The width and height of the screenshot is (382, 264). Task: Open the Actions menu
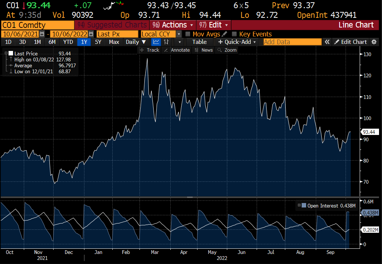pos(172,25)
